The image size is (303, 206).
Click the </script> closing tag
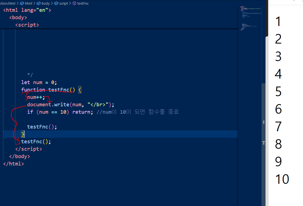tap(28, 149)
